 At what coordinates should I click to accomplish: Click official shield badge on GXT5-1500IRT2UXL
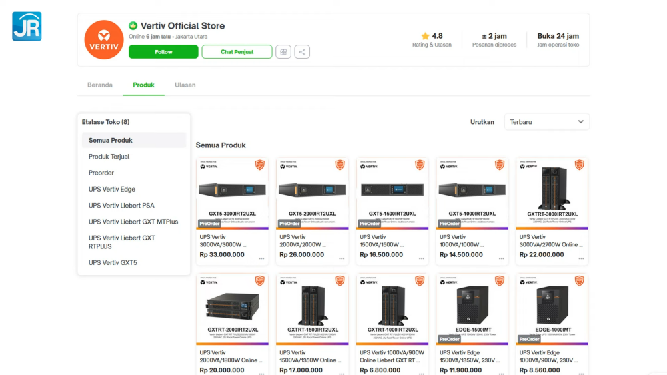coord(420,165)
